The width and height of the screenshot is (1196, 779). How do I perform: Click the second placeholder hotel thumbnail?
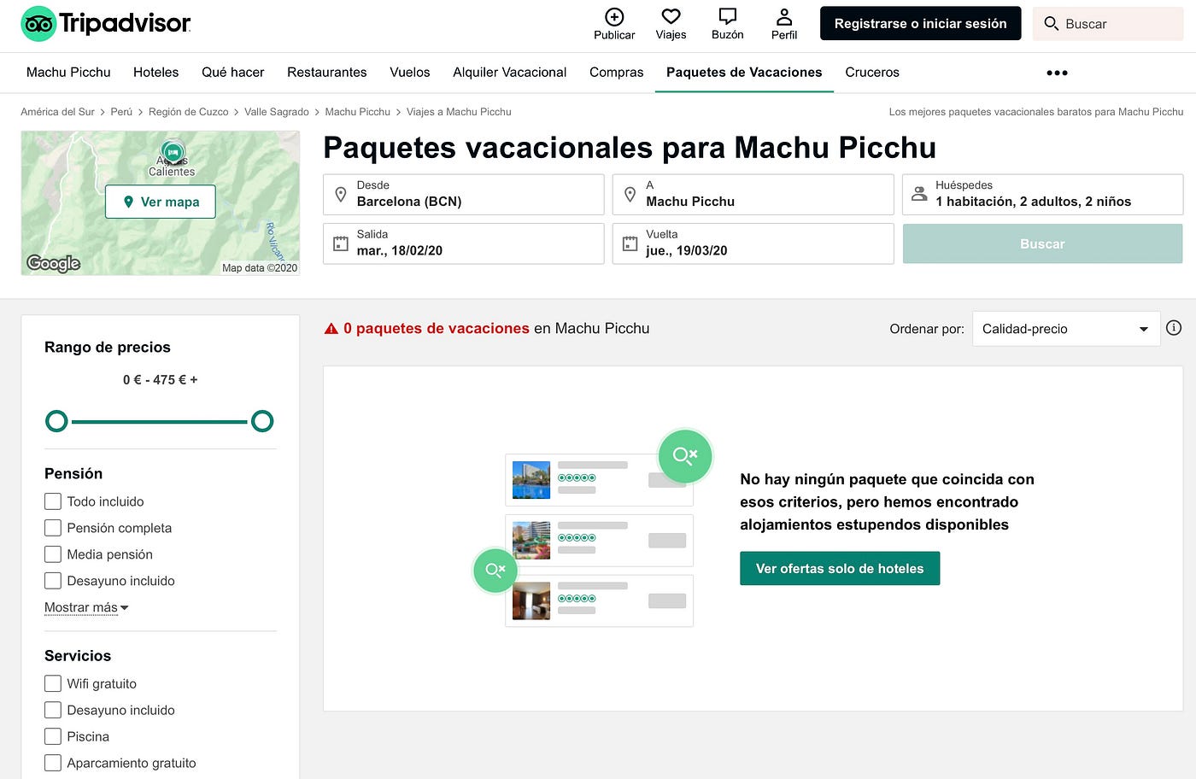coord(531,540)
